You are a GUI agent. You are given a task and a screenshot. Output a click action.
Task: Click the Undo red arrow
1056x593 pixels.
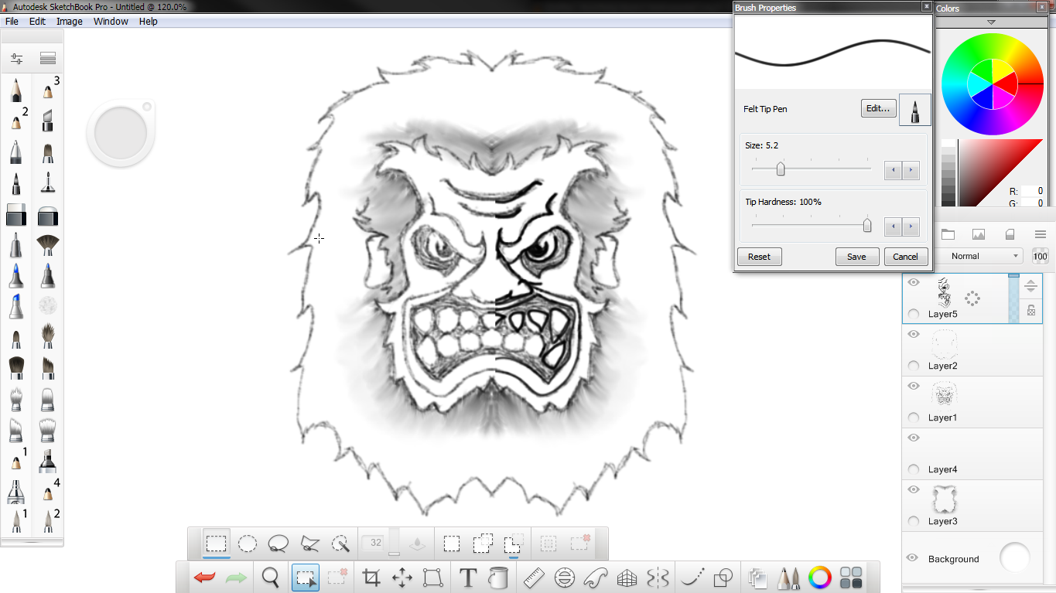[204, 577]
